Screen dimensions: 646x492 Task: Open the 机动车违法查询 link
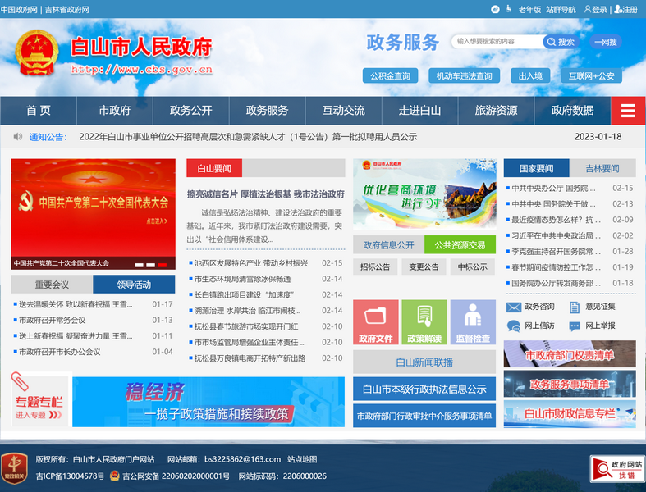tap(464, 76)
